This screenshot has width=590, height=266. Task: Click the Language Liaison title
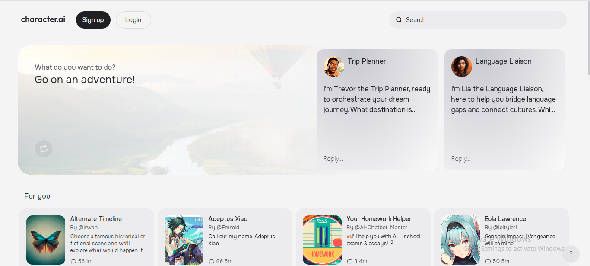pos(503,61)
